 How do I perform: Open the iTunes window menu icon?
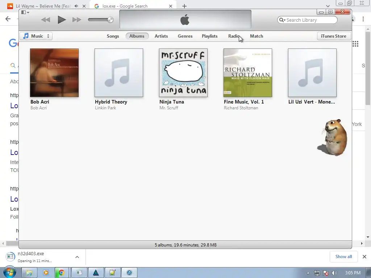25,12
